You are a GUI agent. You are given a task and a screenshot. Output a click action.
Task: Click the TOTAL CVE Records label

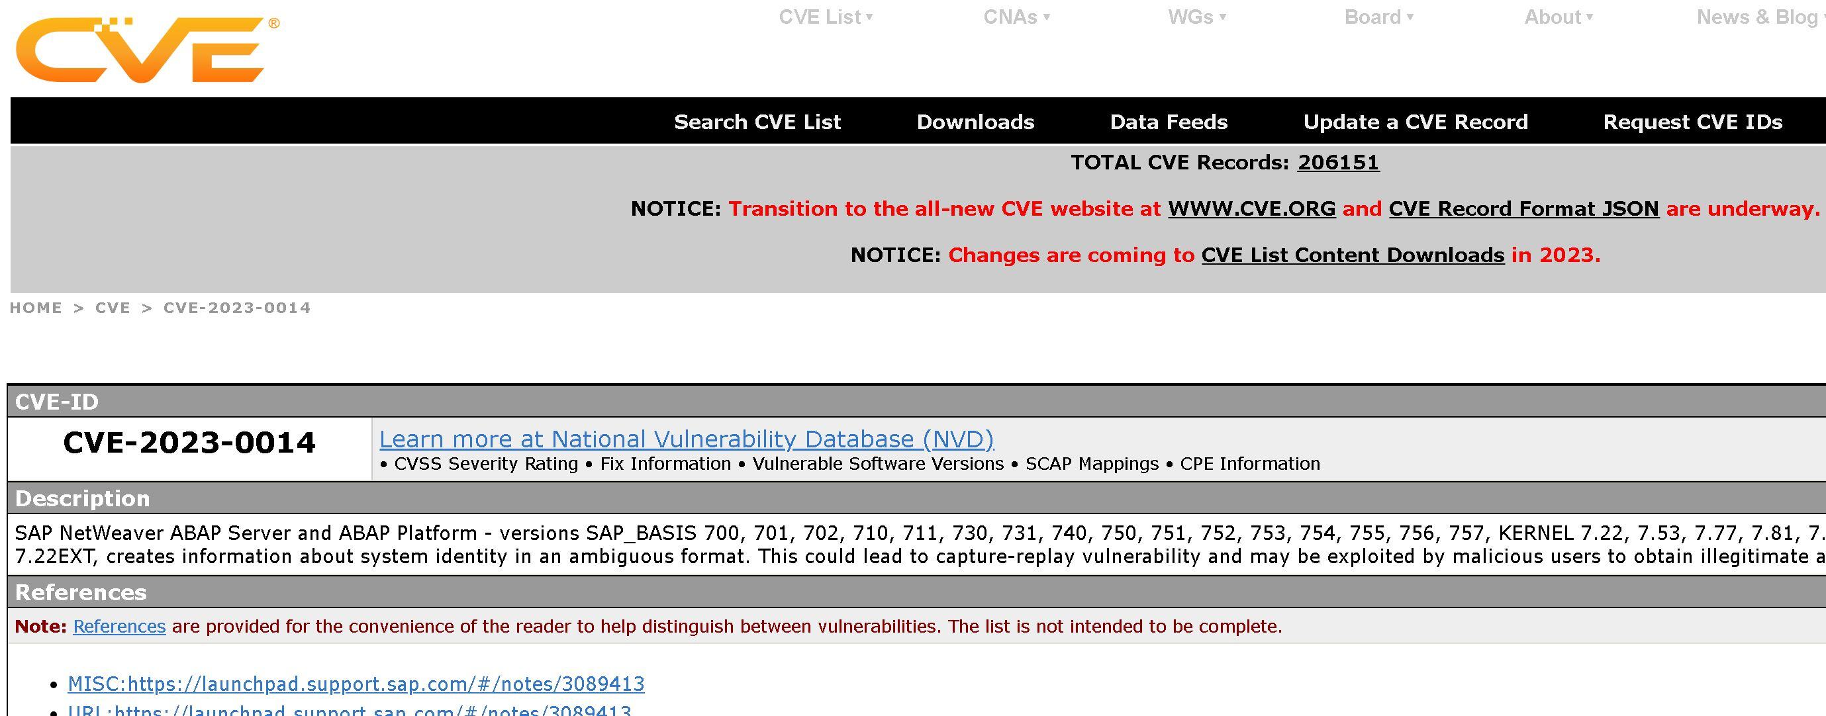pos(1180,162)
